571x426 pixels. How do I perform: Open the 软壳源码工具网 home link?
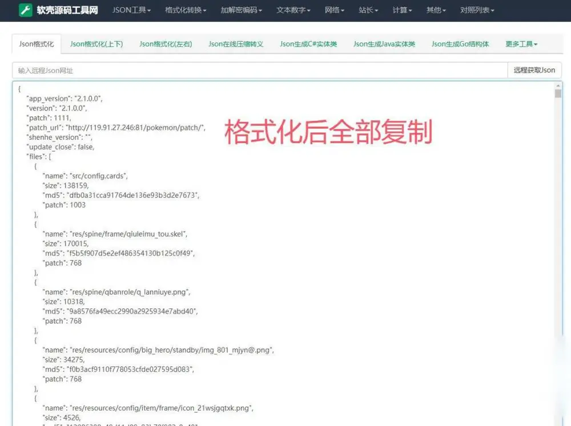click(67, 10)
